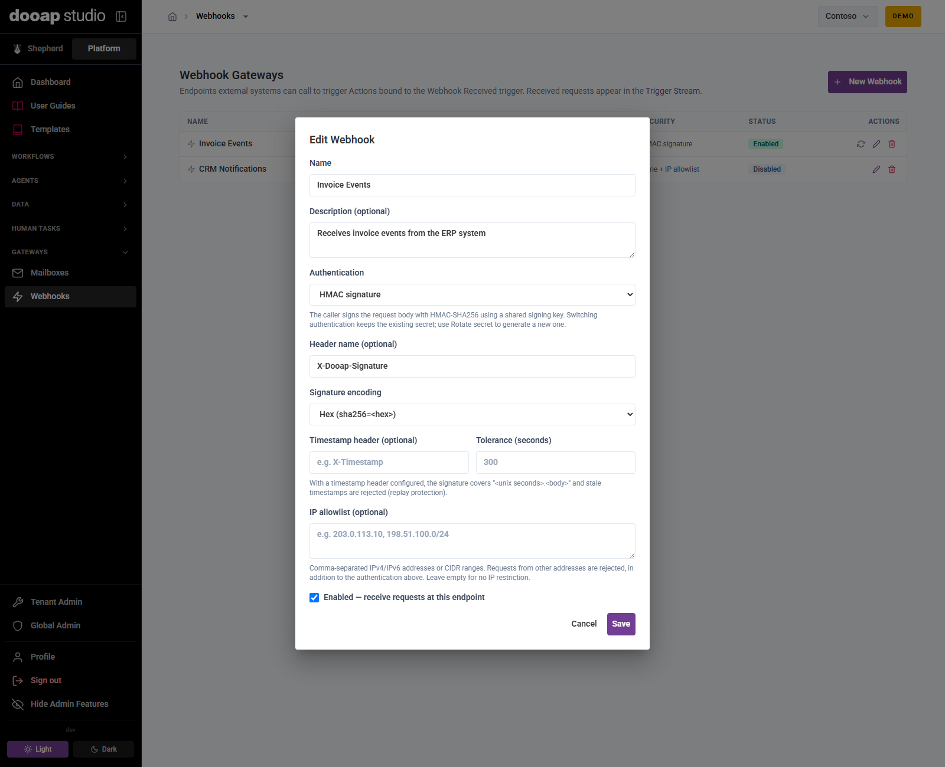
Task: Click the CRM Notifications row name
Action: click(x=233, y=169)
